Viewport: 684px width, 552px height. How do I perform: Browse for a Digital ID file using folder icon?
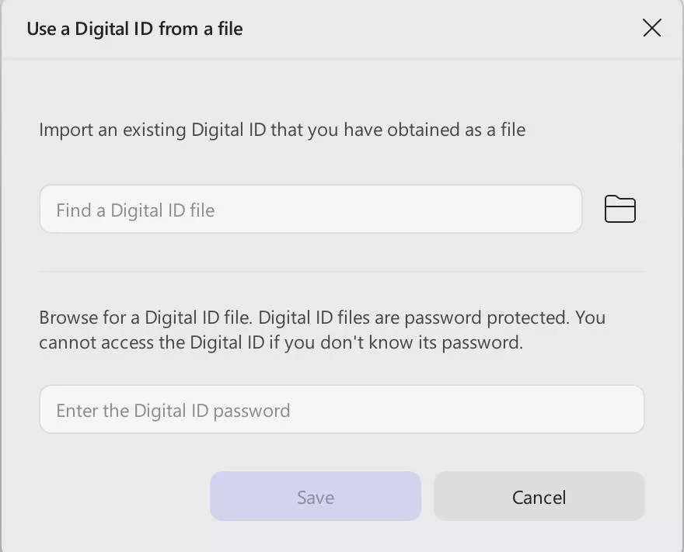[619, 210]
